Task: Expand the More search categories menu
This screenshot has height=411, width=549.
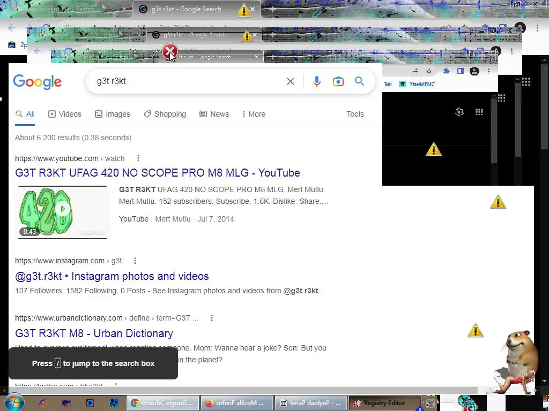Action: pos(254,114)
